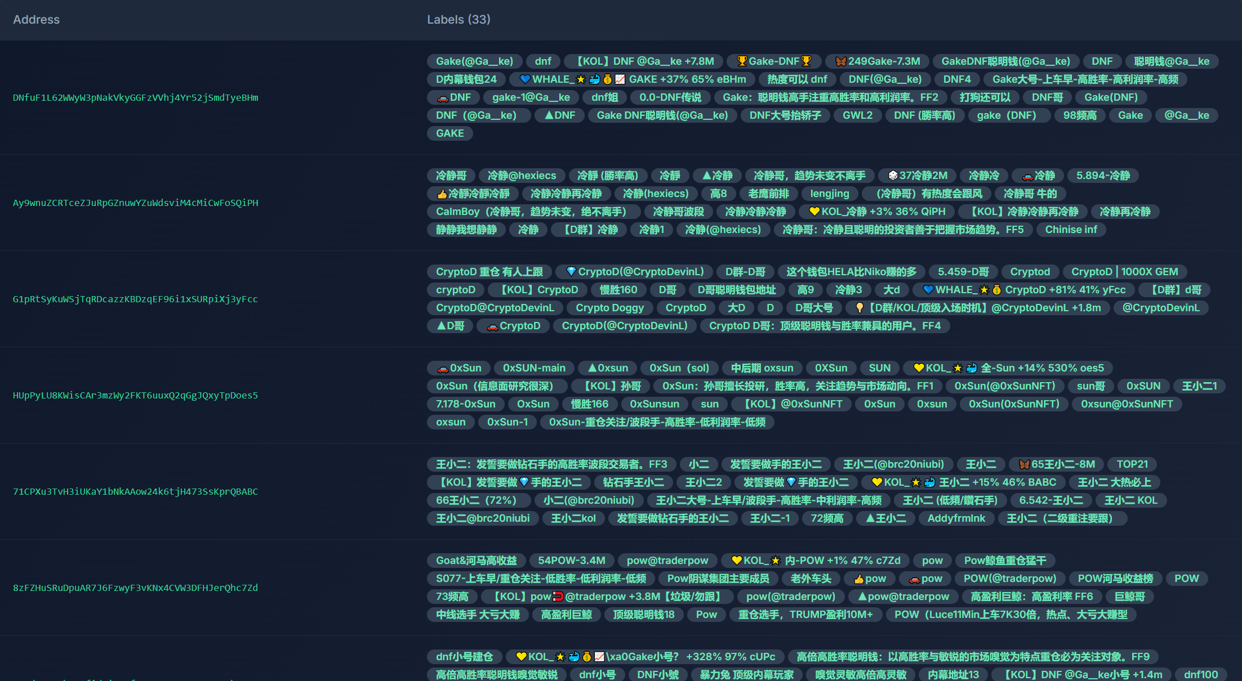The height and width of the screenshot is (681, 1242).
Task: Click the Address column header
Action: (36, 20)
